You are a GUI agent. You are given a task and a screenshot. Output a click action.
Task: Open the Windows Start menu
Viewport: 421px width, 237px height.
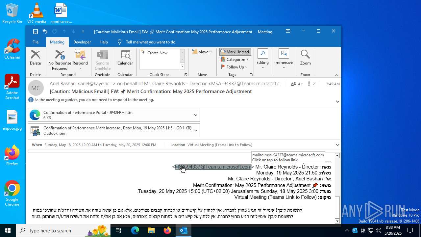(x=8, y=230)
